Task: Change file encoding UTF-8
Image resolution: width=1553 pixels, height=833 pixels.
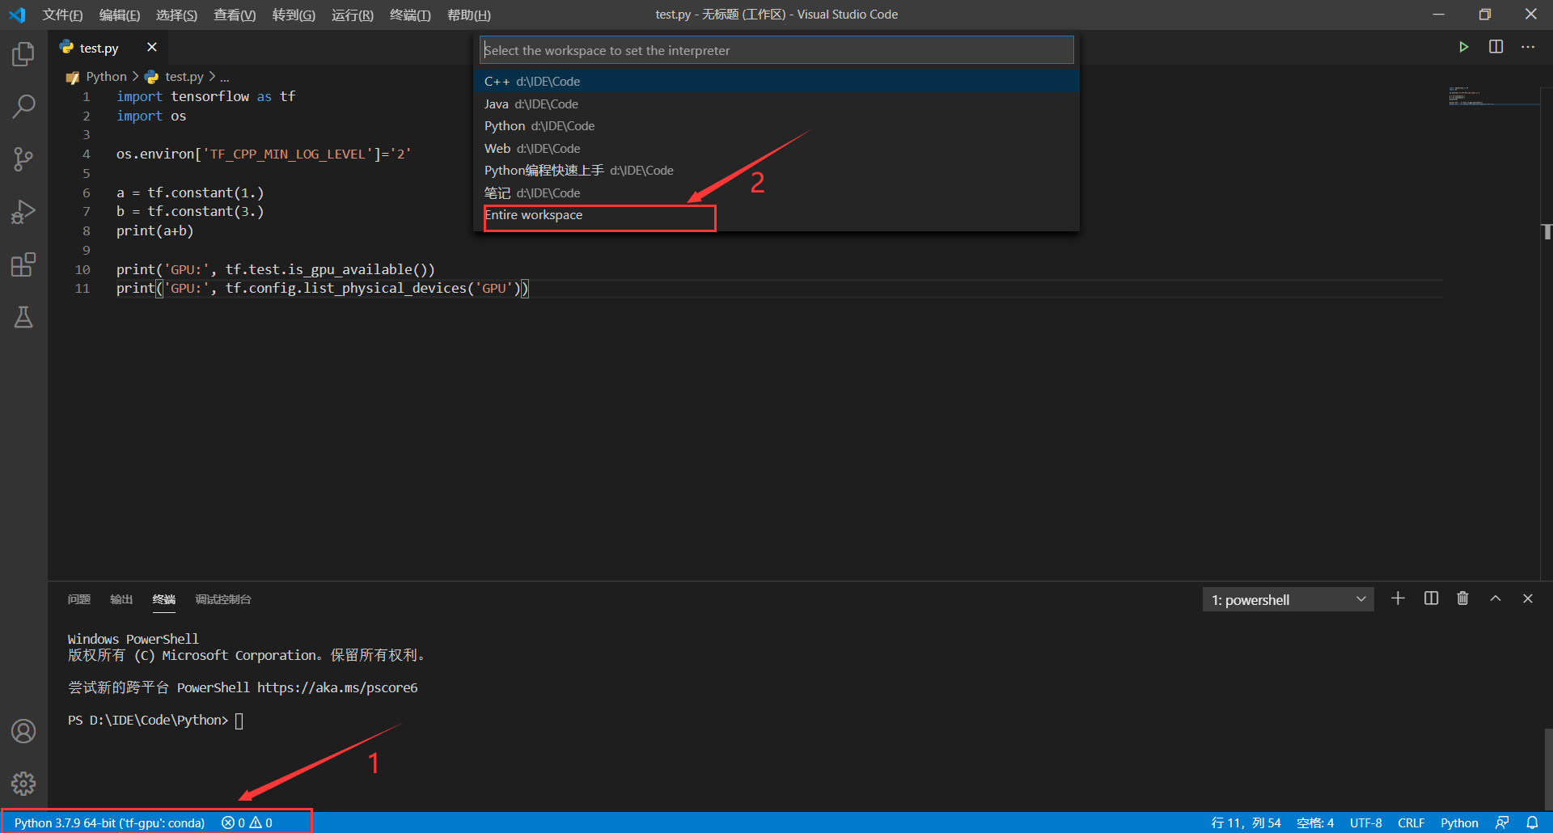Action: [x=1366, y=822]
